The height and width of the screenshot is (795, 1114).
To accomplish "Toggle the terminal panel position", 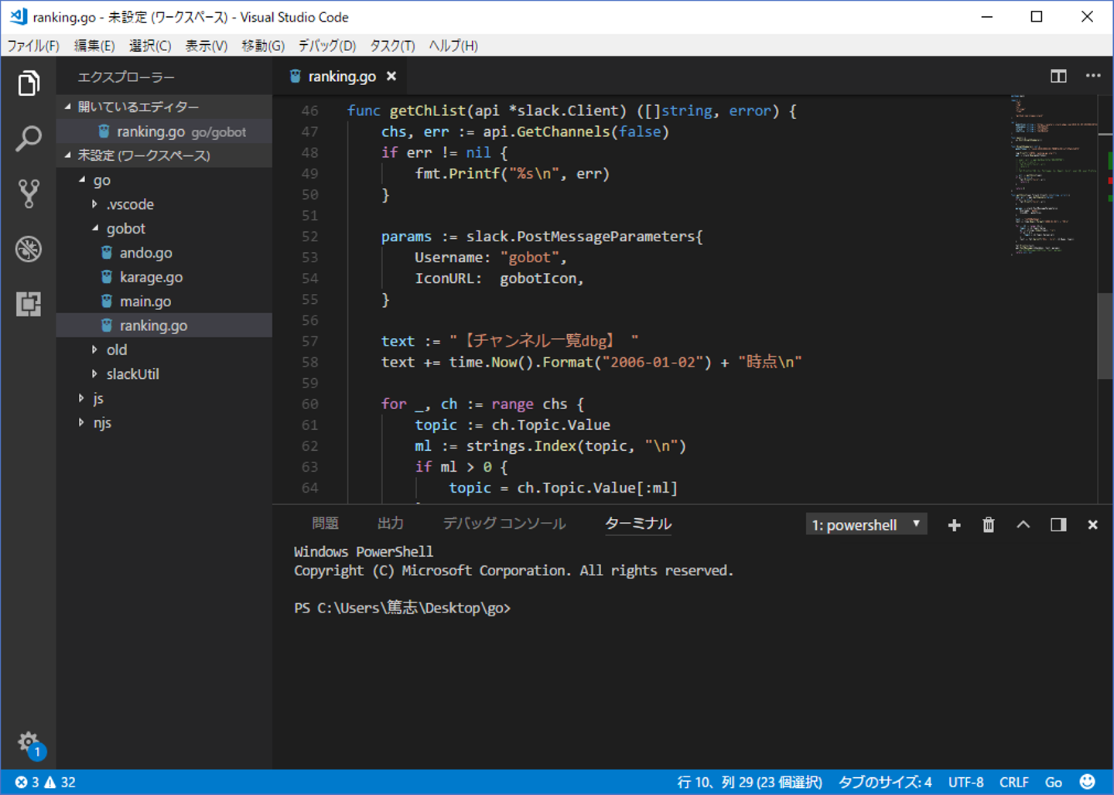I will point(1058,525).
